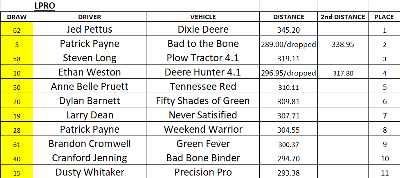The image size is (400, 178).
Task: Select the Bad to the Bone cell
Action: (x=203, y=44)
